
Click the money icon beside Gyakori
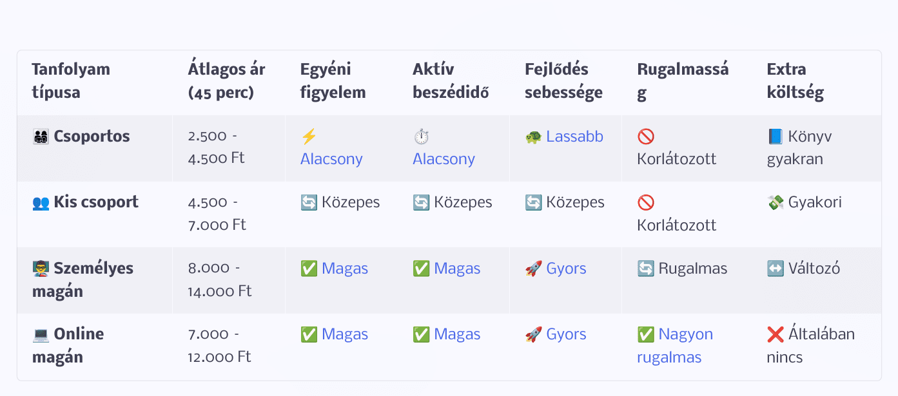pyautogui.click(x=776, y=202)
